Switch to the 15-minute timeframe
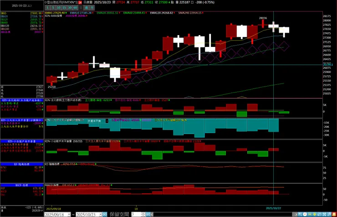337x217 pixels. pyautogui.click(x=64, y=8)
